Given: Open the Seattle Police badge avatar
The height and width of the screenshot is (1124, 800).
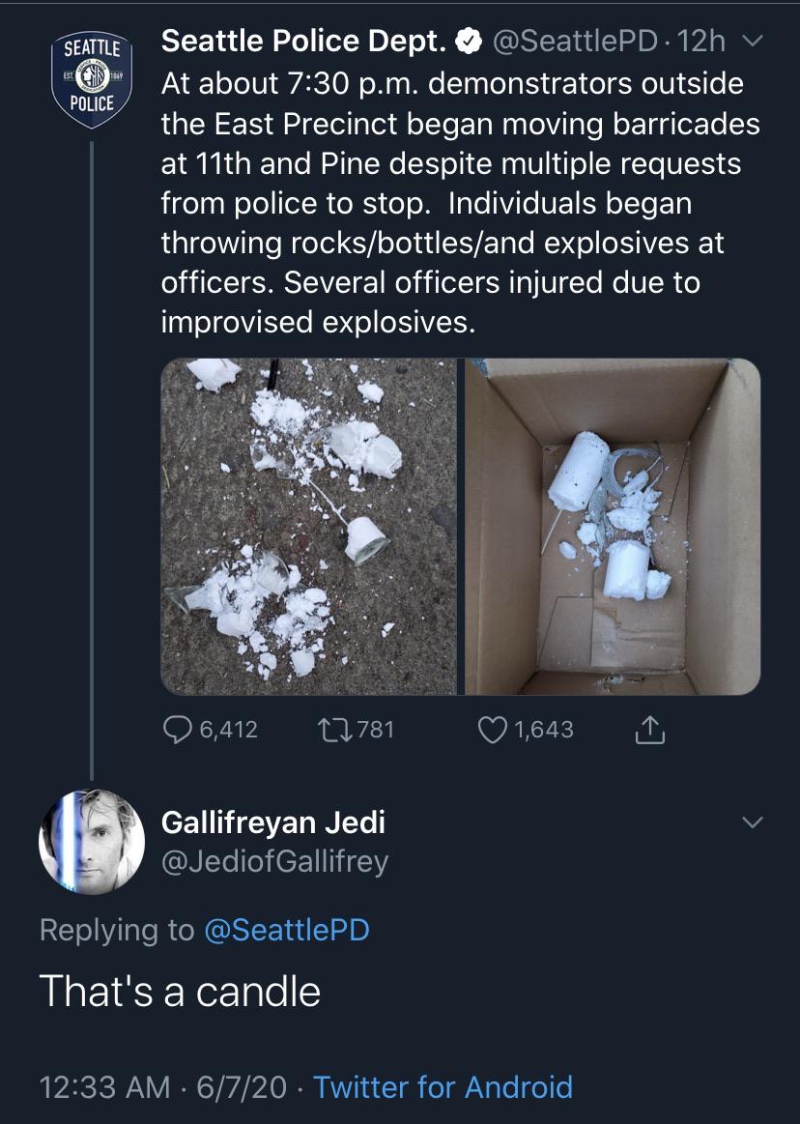Looking at the screenshot, I should pyautogui.click(x=90, y=79).
